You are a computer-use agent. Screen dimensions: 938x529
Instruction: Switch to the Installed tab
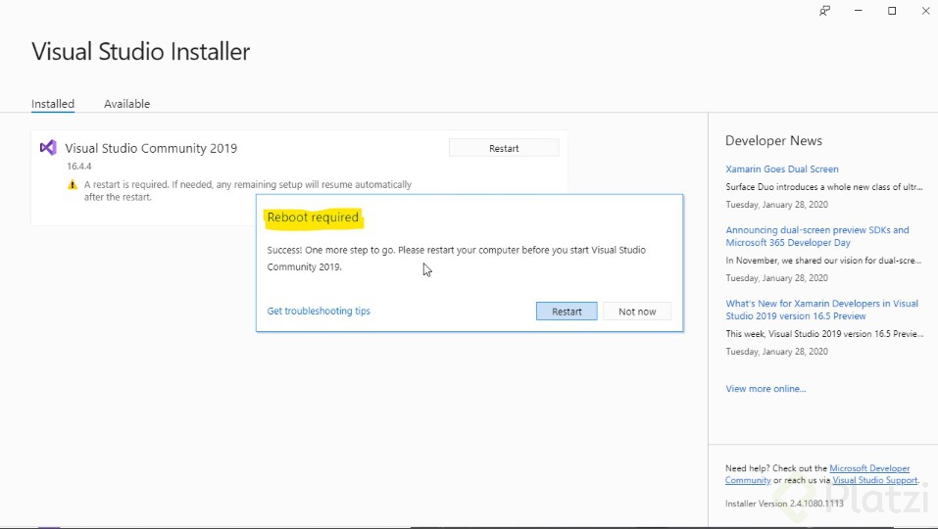(x=53, y=104)
